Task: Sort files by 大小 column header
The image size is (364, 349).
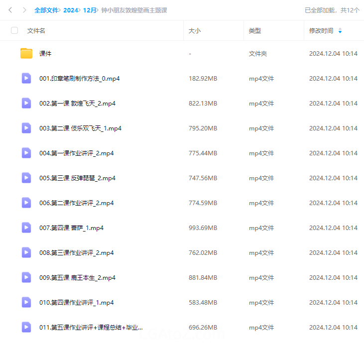Action: click(194, 31)
